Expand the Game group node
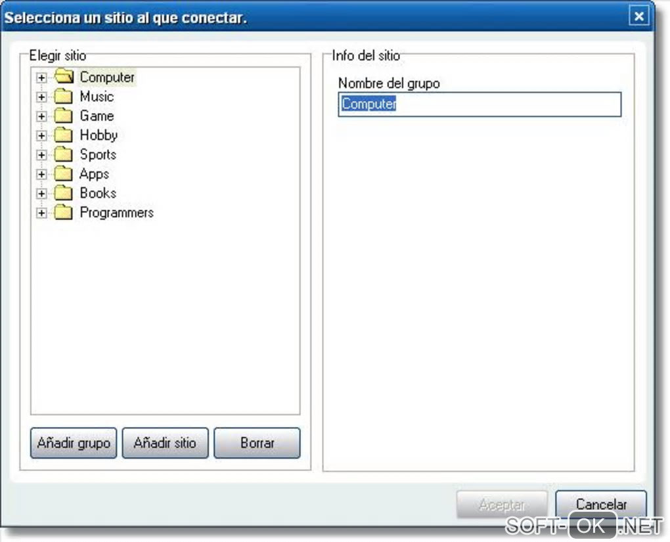 coord(41,116)
